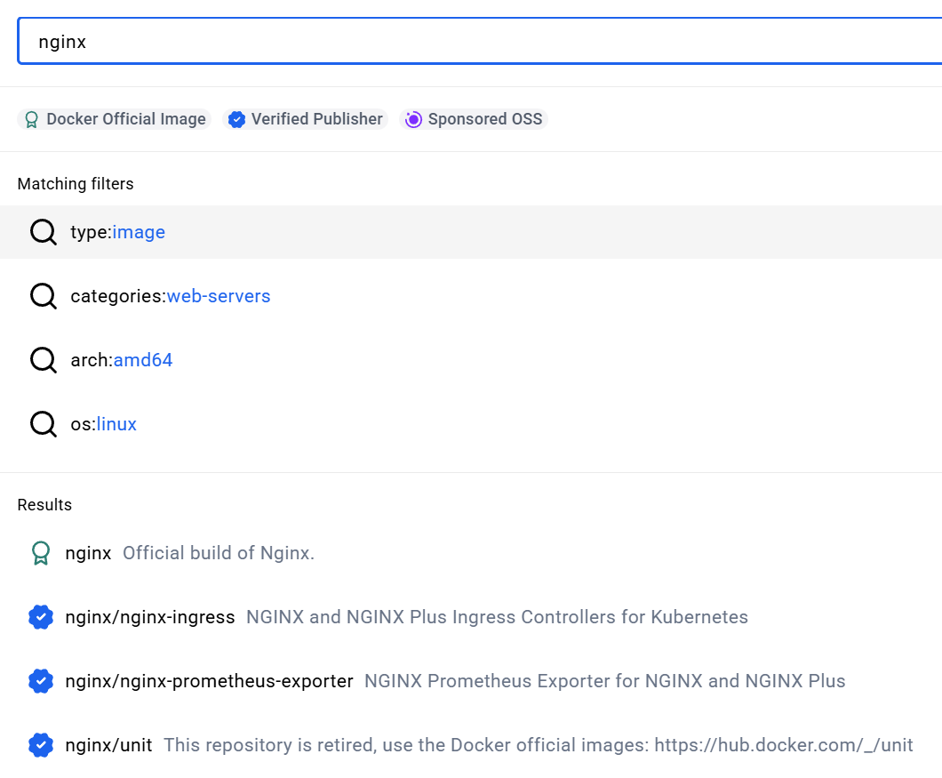Click the 'Results' section heading

(x=44, y=505)
